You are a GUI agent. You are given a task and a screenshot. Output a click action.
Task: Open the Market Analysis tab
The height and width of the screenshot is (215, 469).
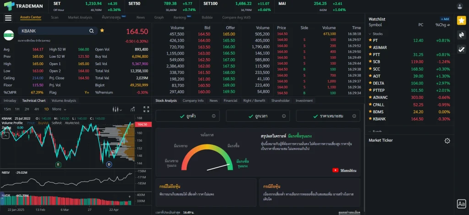point(80,17)
